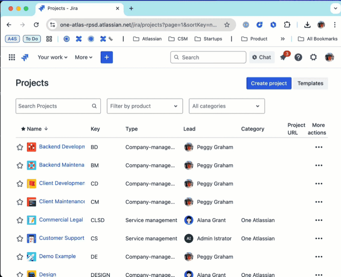Open the notifications bell with red badge

[x=283, y=57]
